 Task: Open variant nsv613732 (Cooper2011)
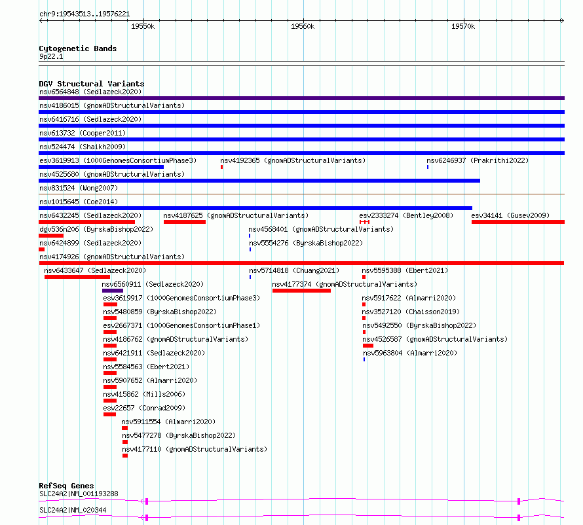click(x=83, y=133)
